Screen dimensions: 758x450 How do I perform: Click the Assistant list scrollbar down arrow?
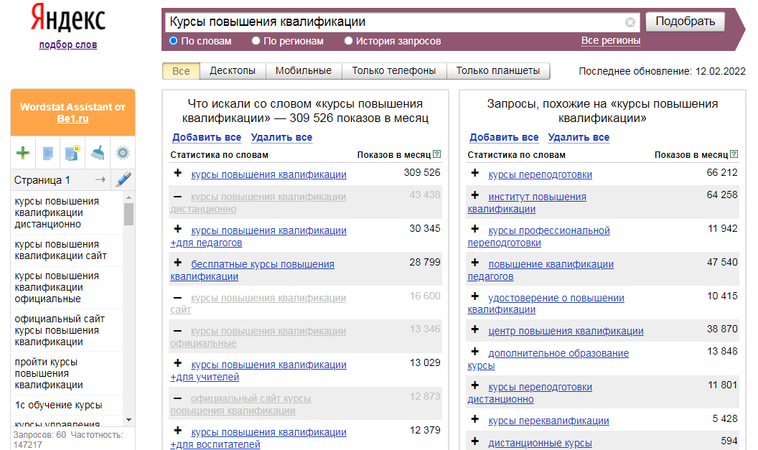tap(128, 420)
